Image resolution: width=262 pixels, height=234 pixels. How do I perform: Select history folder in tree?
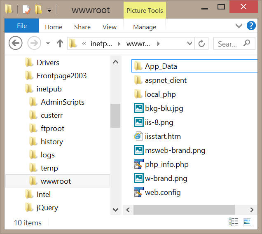(46, 142)
